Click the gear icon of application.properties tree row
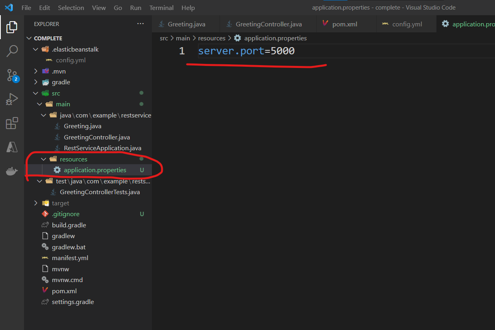 (x=57, y=170)
